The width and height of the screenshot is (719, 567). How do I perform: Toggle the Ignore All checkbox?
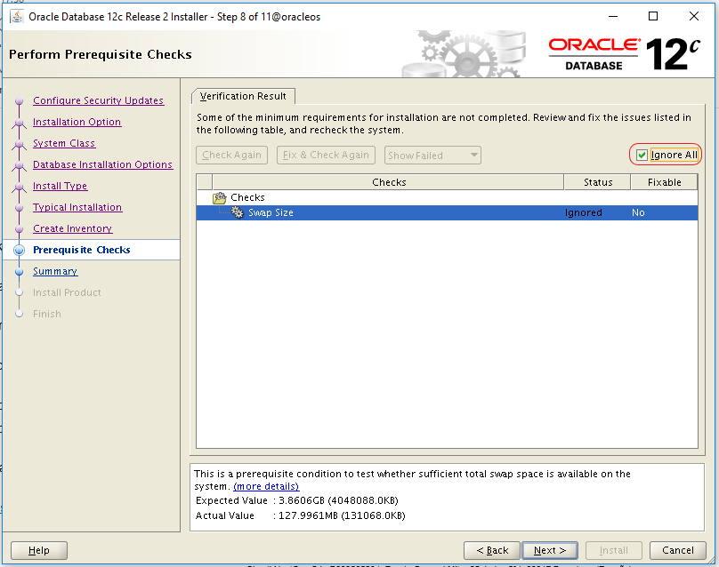[642, 156]
